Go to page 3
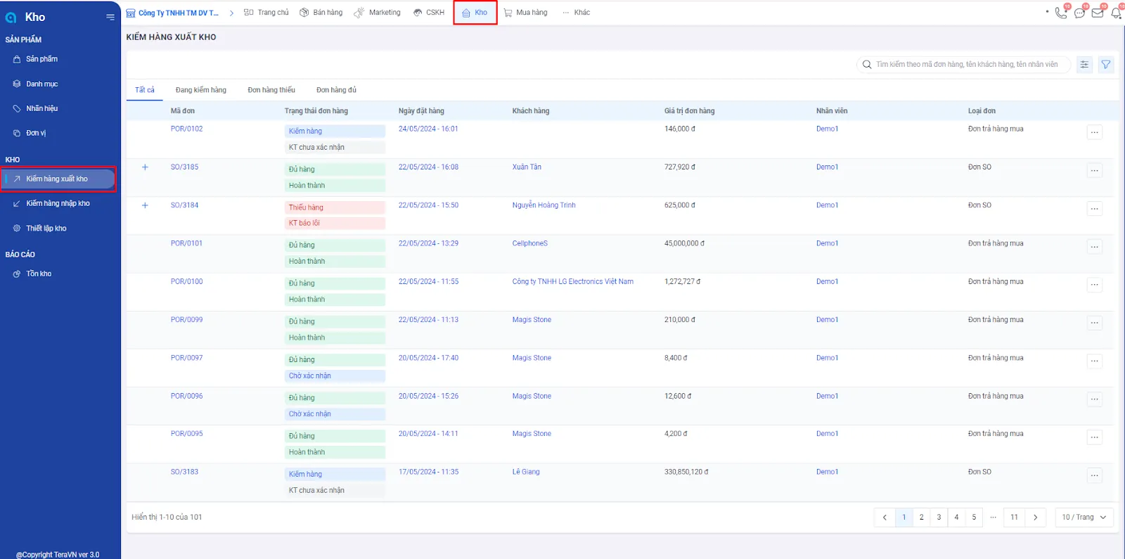This screenshot has width=1125, height=559. pos(939,518)
